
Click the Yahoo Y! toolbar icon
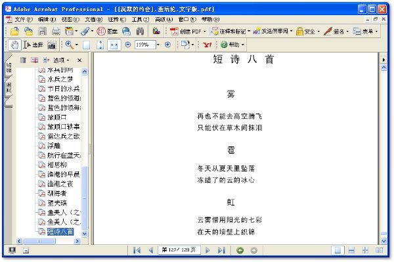coord(208,45)
